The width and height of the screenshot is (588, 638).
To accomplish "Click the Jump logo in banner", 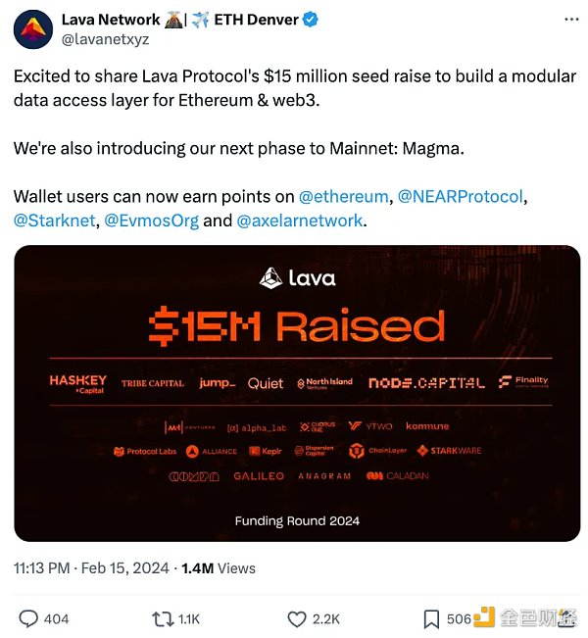I will [x=217, y=383].
